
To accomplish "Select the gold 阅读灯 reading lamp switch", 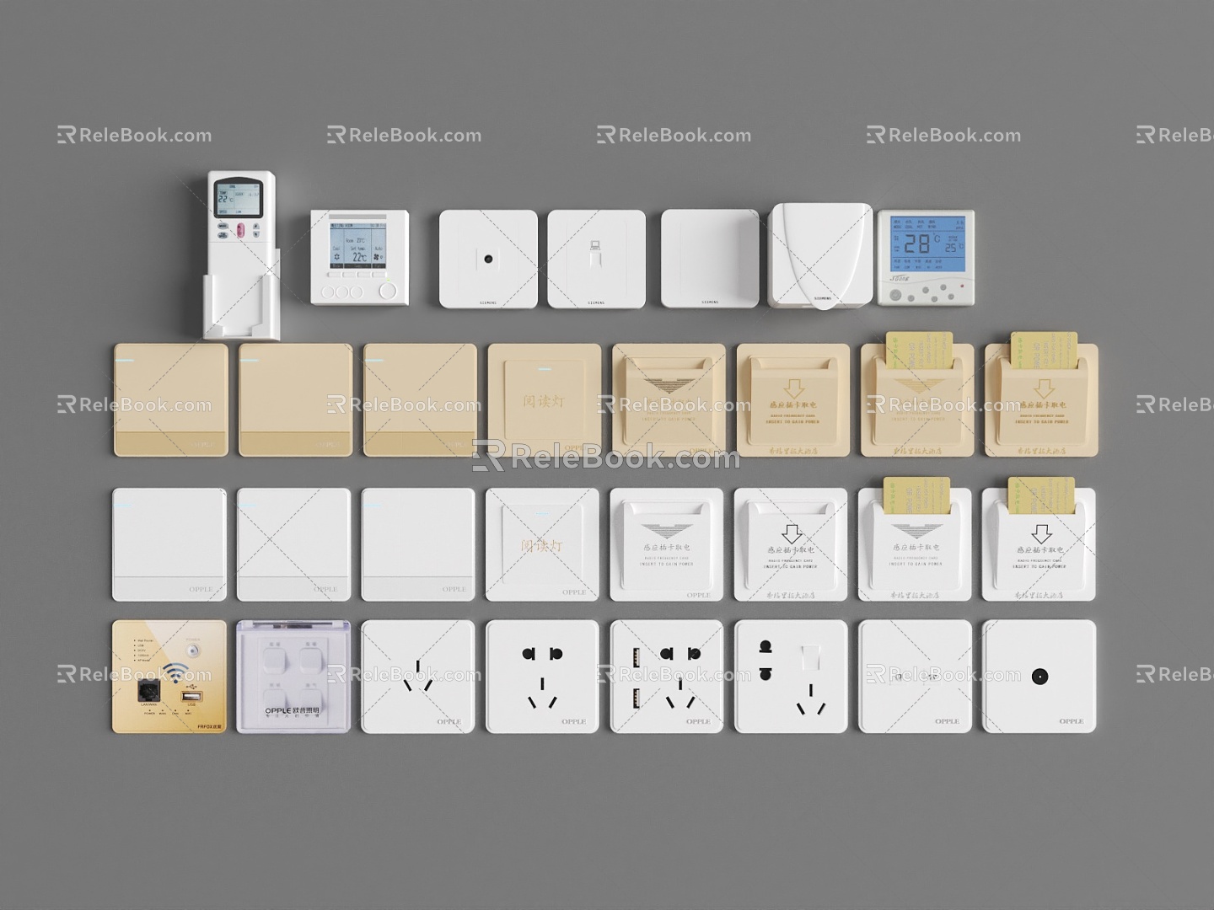I will pos(545,400).
